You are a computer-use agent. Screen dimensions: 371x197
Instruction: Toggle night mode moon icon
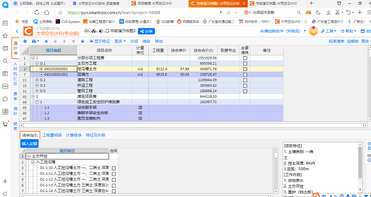(318, 13)
